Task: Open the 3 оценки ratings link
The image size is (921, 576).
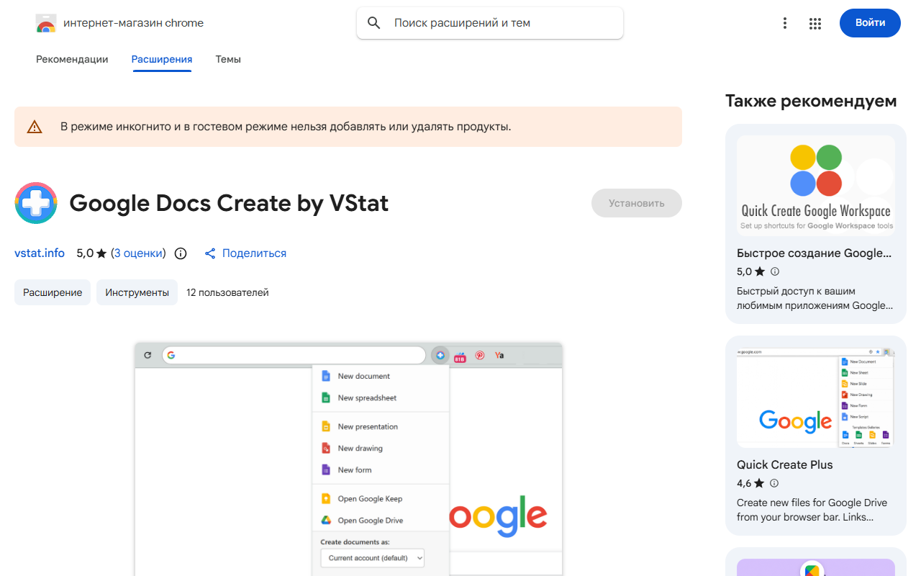Action: 138,253
